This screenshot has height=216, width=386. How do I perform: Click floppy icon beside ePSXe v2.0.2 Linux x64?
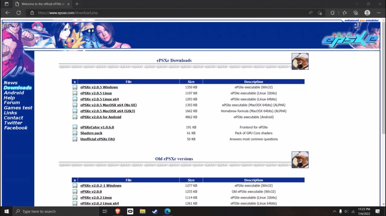pos(75,203)
